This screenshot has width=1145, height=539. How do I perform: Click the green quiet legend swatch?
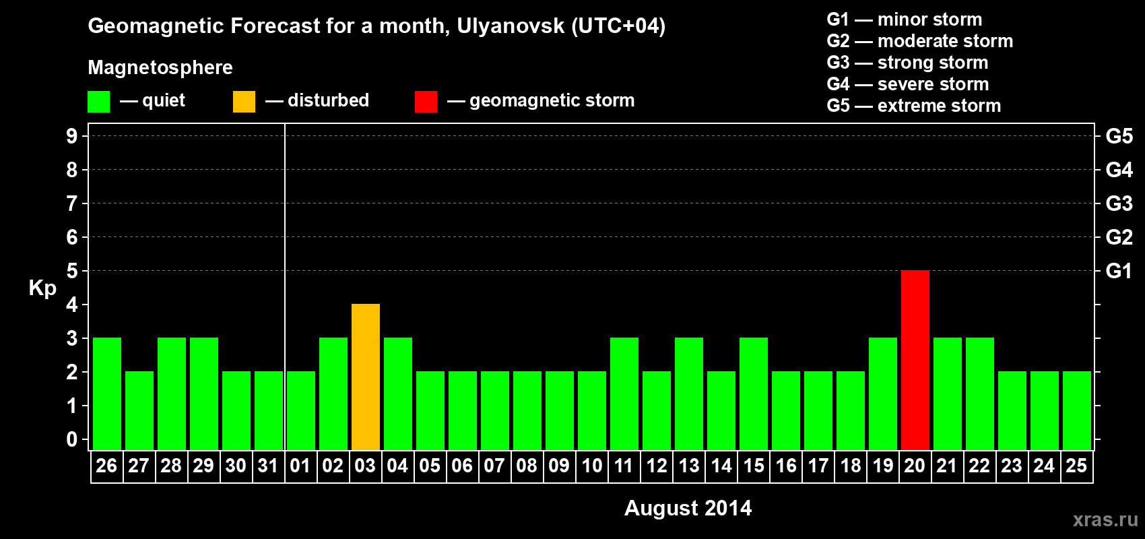(x=98, y=102)
